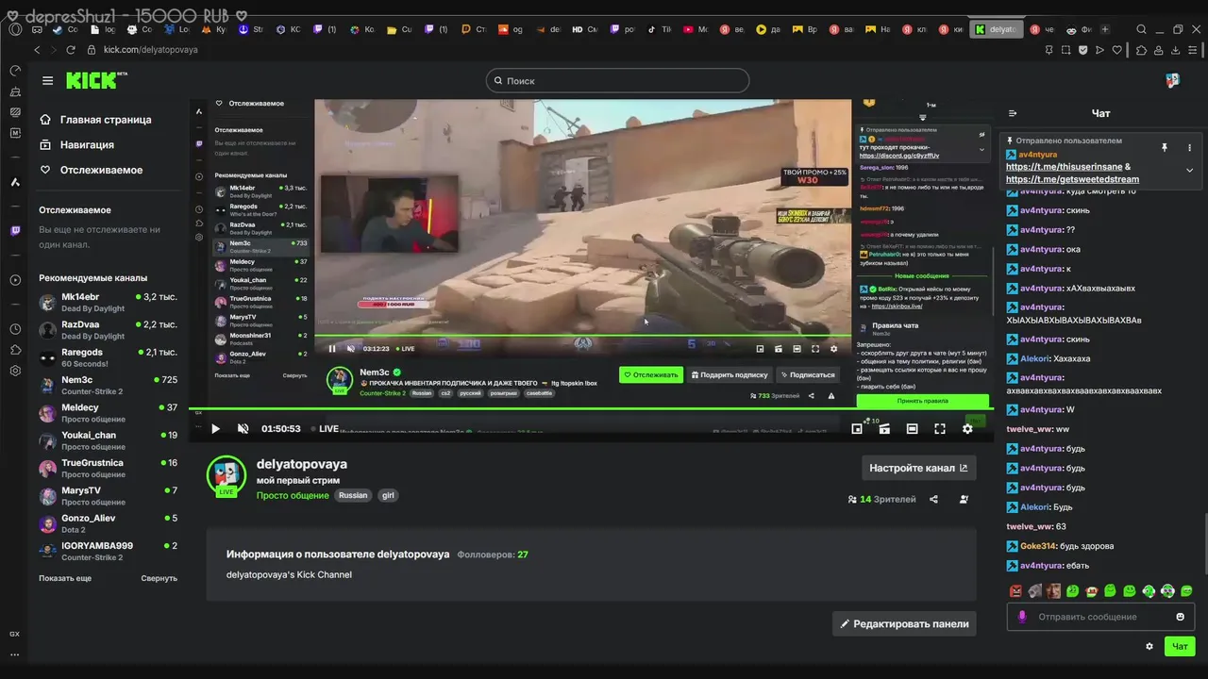1208x679 pixels.
Task: Open RazDvaa recommended channel
Action: coord(108,329)
